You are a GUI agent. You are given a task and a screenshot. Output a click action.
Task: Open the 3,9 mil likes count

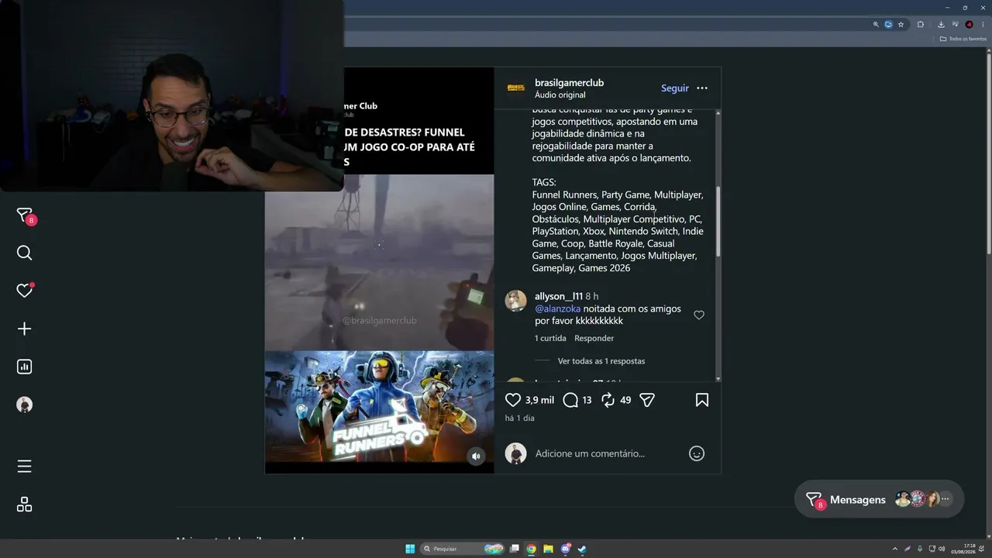click(x=539, y=400)
